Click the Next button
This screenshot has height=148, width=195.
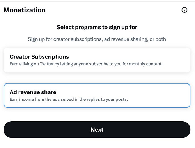pos(97,130)
